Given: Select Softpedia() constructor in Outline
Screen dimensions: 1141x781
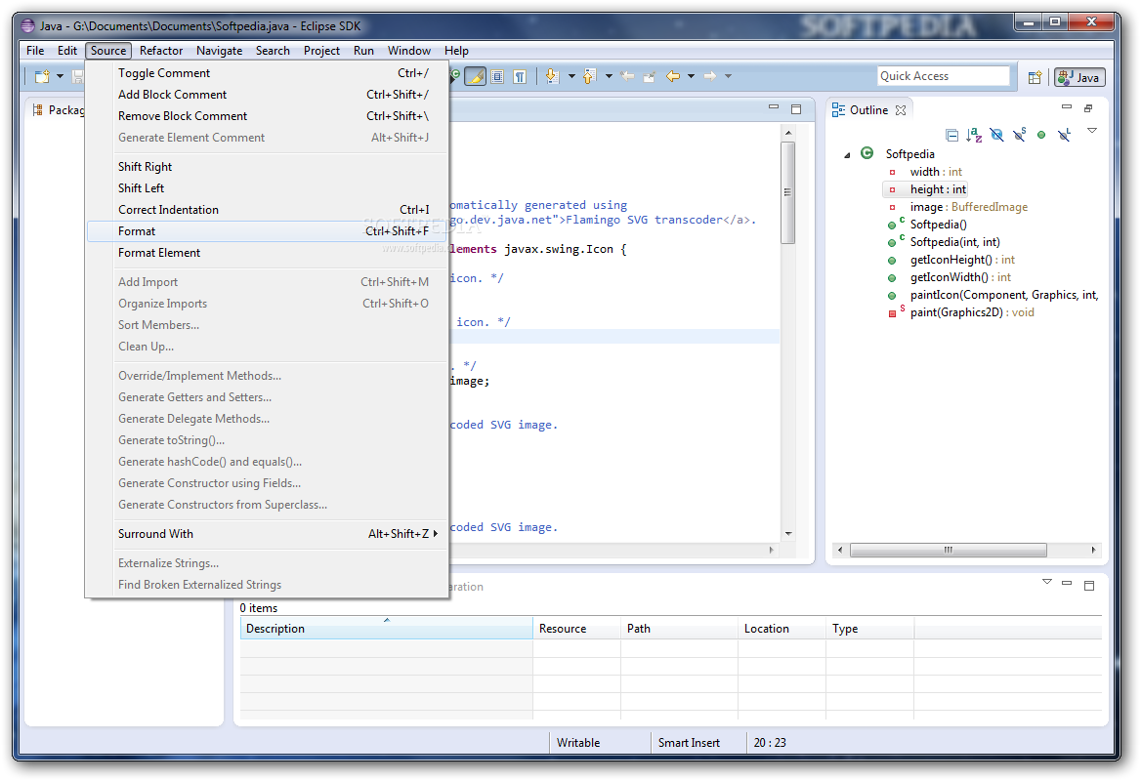Looking at the screenshot, I should pyautogui.click(x=938, y=225).
